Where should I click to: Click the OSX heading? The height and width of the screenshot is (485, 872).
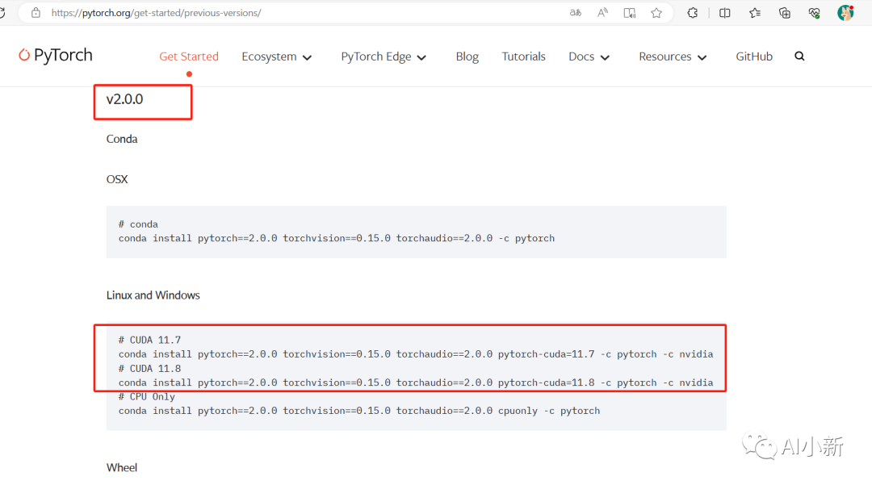click(x=117, y=179)
